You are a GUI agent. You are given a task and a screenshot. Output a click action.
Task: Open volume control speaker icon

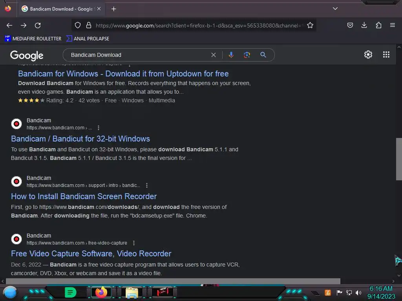coord(358,292)
